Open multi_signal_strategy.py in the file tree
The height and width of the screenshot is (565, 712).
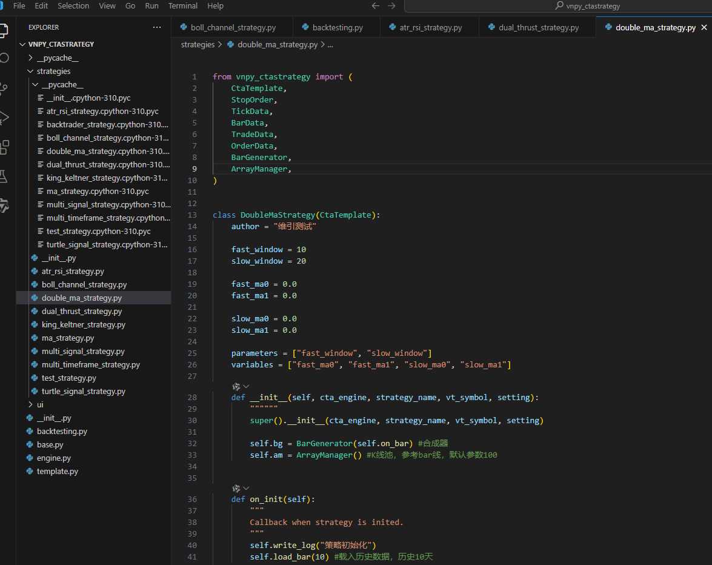(x=83, y=352)
